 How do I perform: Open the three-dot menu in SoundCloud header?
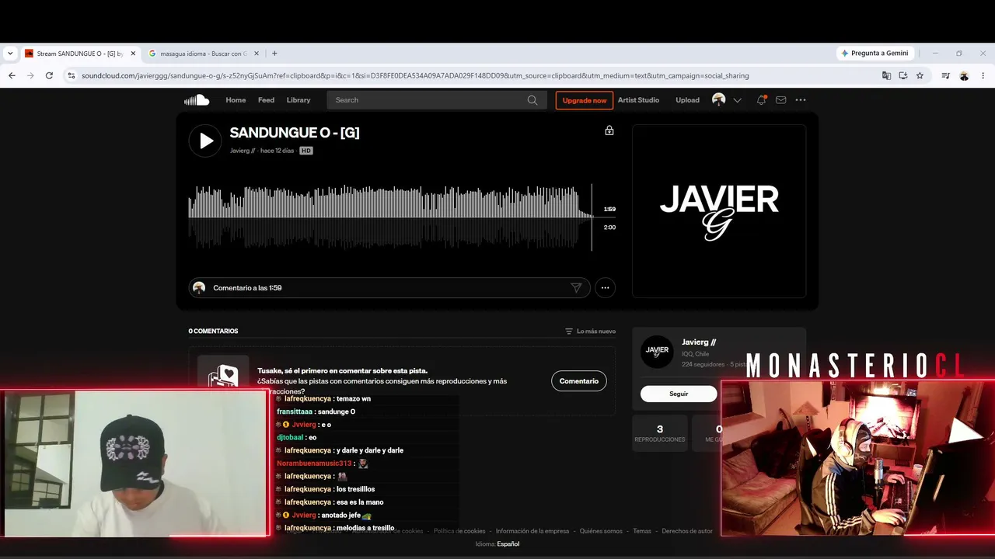tap(801, 100)
